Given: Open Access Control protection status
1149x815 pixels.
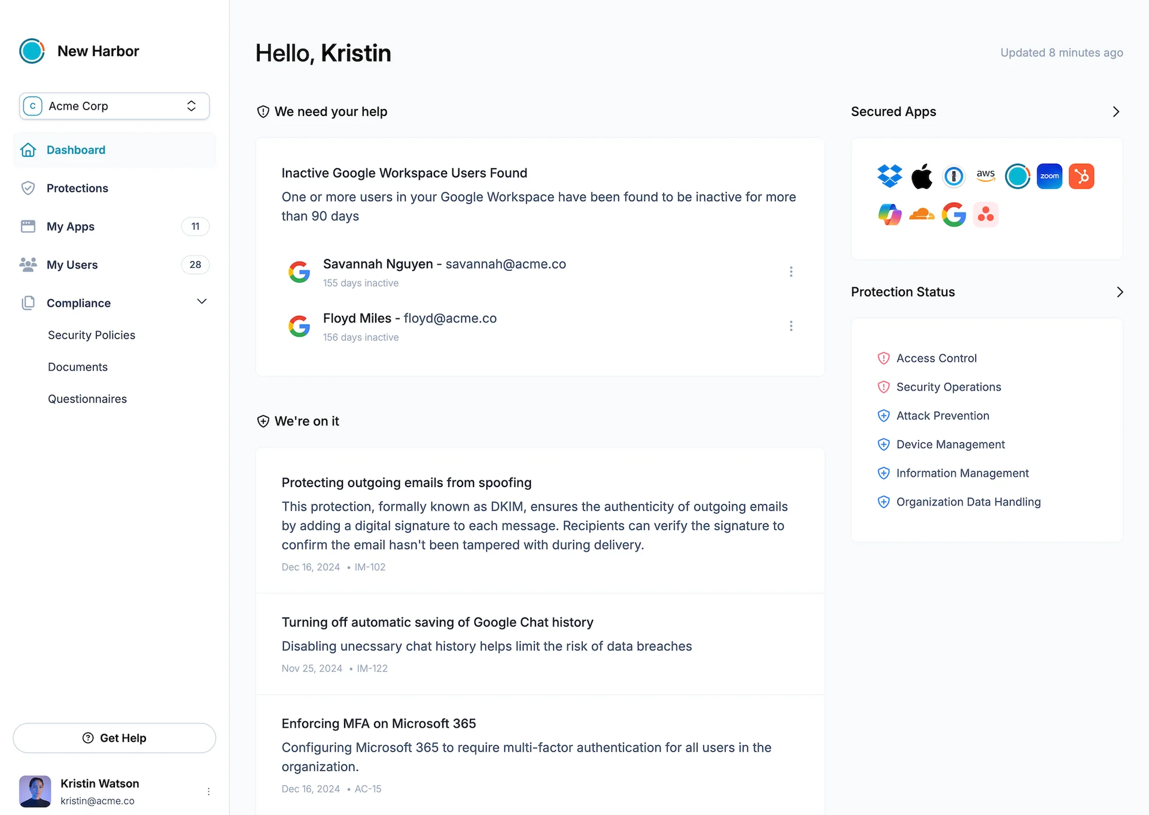Looking at the screenshot, I should [936, 358].
